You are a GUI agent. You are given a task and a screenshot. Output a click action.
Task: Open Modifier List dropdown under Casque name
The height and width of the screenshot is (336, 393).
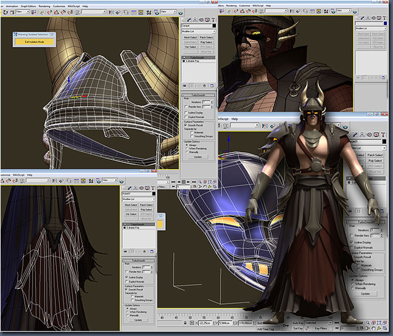pyautogui.click(x=199, y=31)
